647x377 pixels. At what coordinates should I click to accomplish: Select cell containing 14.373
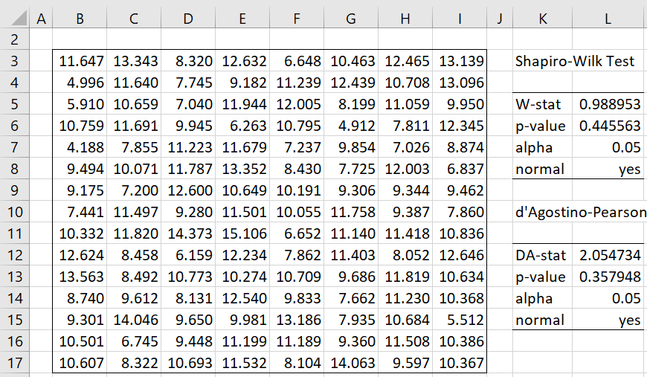tap(188, 233)
